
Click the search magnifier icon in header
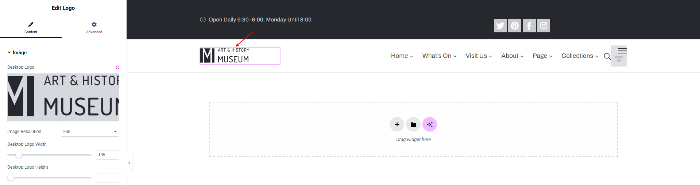[607, 56]
